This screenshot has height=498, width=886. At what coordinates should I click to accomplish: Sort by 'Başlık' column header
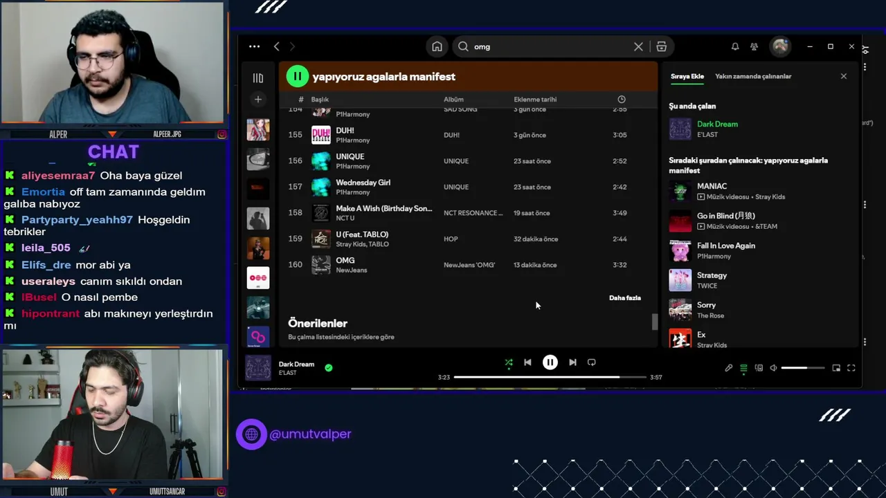tap(320, 100)
